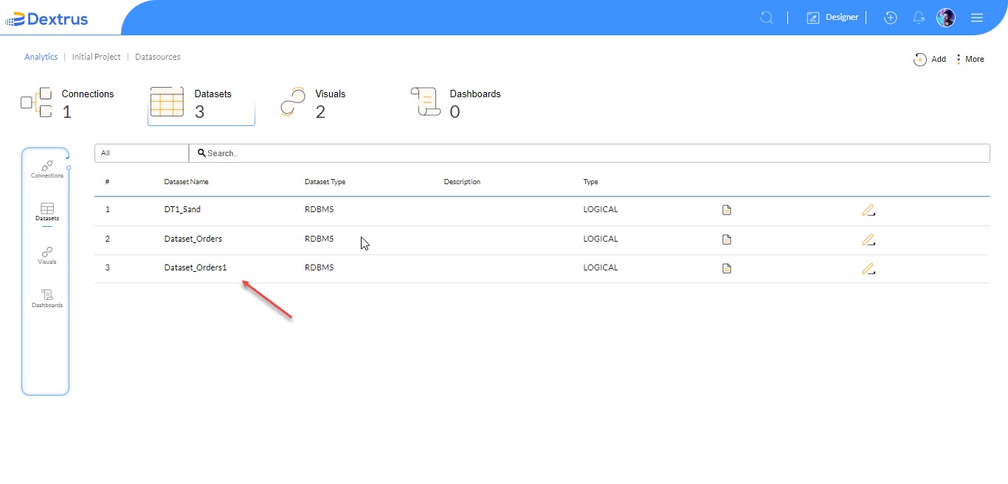This screenshot has width=1008, height=484.
Task: Open the Dashboards summary tile
Action: point(456,103)
